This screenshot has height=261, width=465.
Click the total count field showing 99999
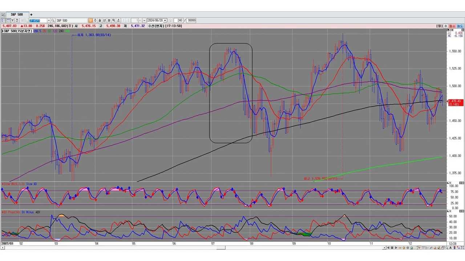[191, 21]
